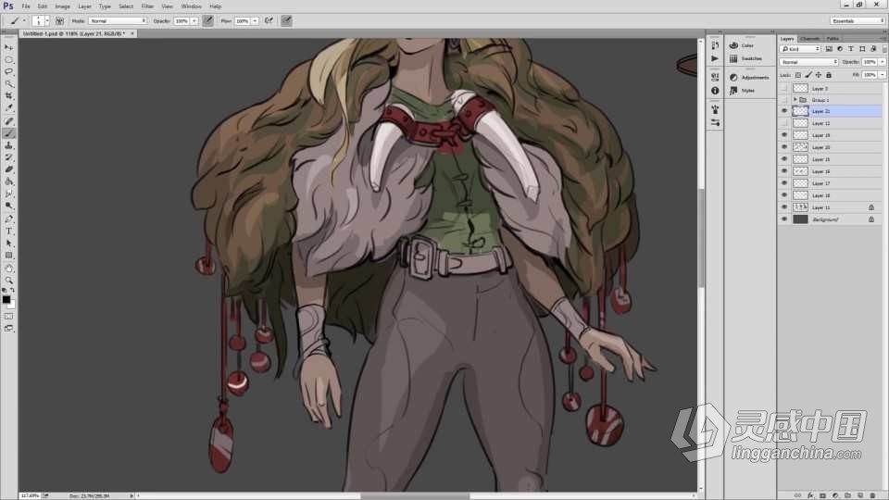Image resolution: width=889 pixels, height=500 pixels.
Task: Open Opacity slider arrow in options bar
Action: point(194,20)
